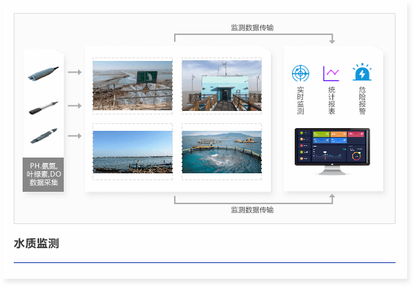Click the real-time monitoring radar icon
Viewport: 414px width, 287px height.
pyautogui.click(x=300, y=73)
